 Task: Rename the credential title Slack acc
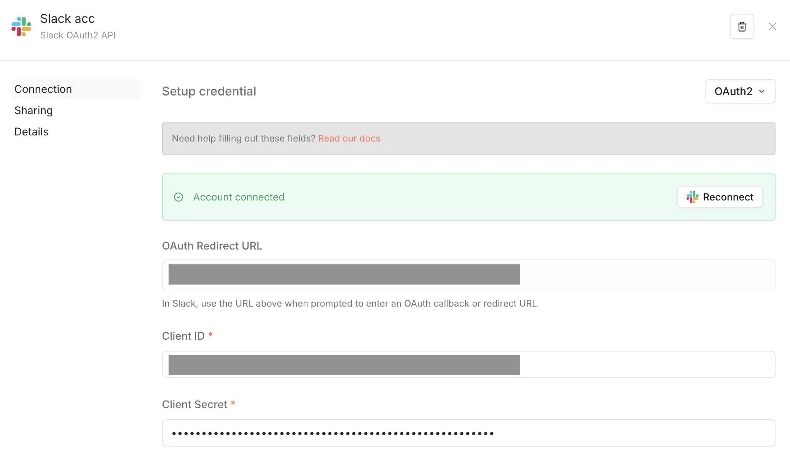[x=67, y=19]
